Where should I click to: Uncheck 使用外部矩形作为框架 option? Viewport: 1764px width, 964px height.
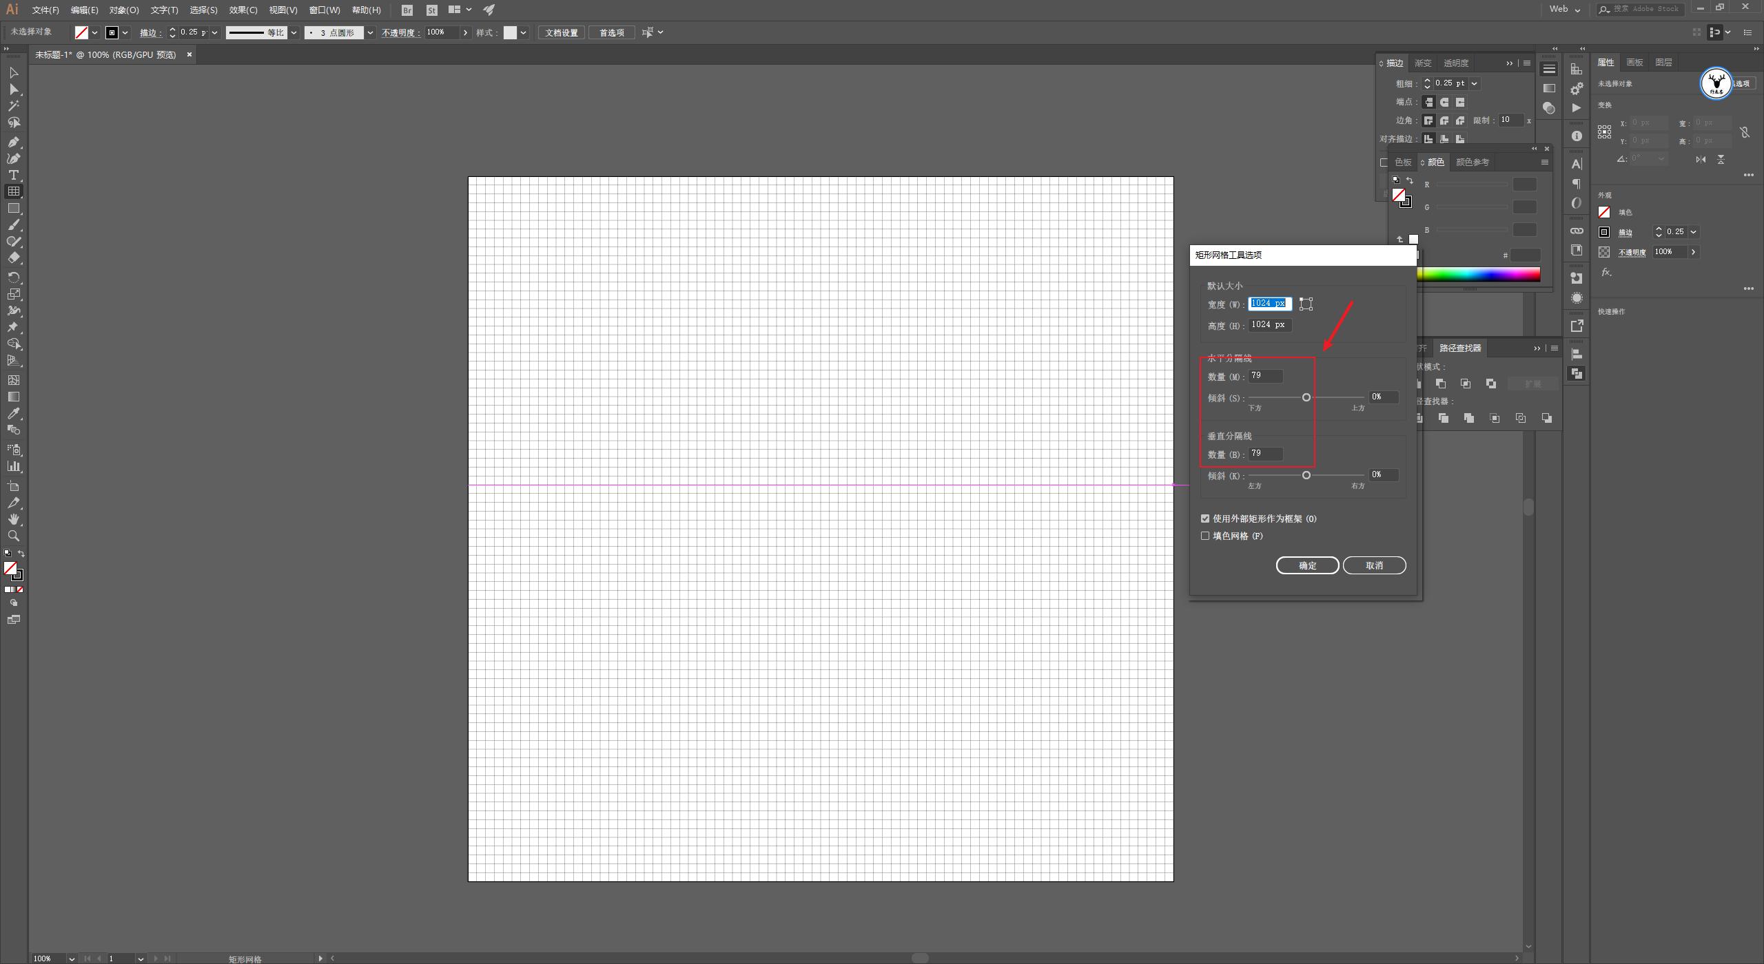tap(1204, 518)
